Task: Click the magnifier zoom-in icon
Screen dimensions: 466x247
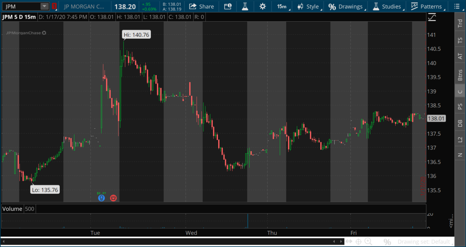Action: (x=368, y=242)
